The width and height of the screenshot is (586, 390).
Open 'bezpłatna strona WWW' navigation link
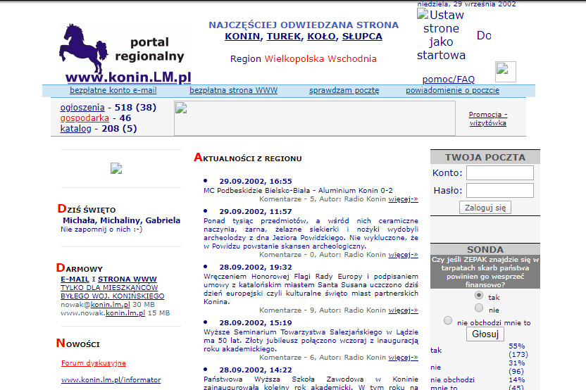[233, 90]
